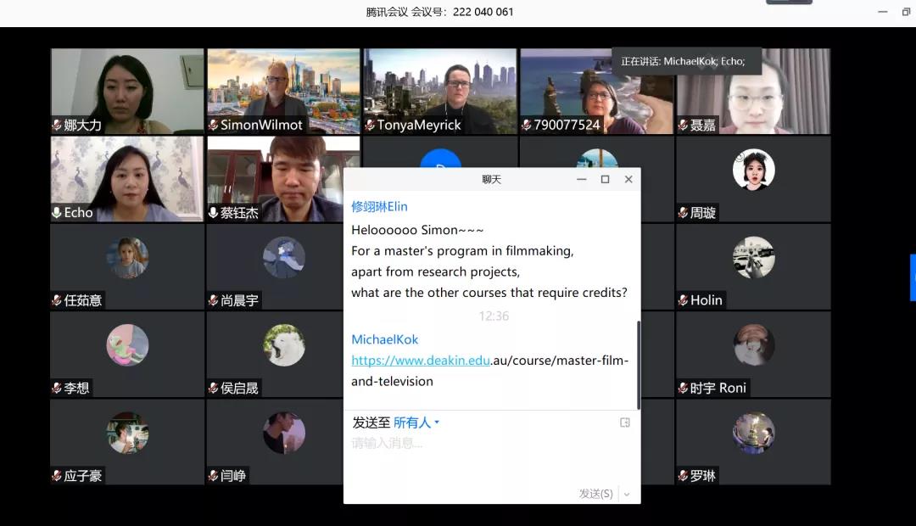Click muted mic icon beside TonyaMeyrick

point(370,126)
